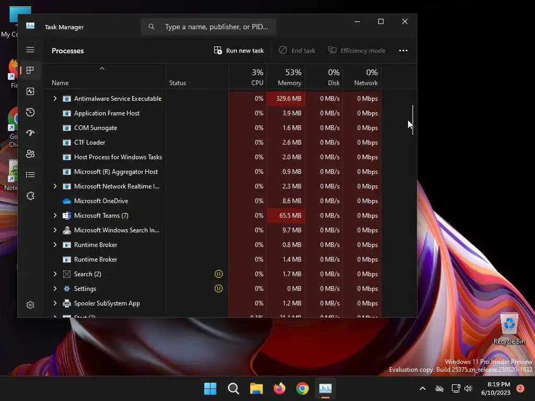535x401 pixels.
Task: Open the Windows Start button
Action: point(210,388)
